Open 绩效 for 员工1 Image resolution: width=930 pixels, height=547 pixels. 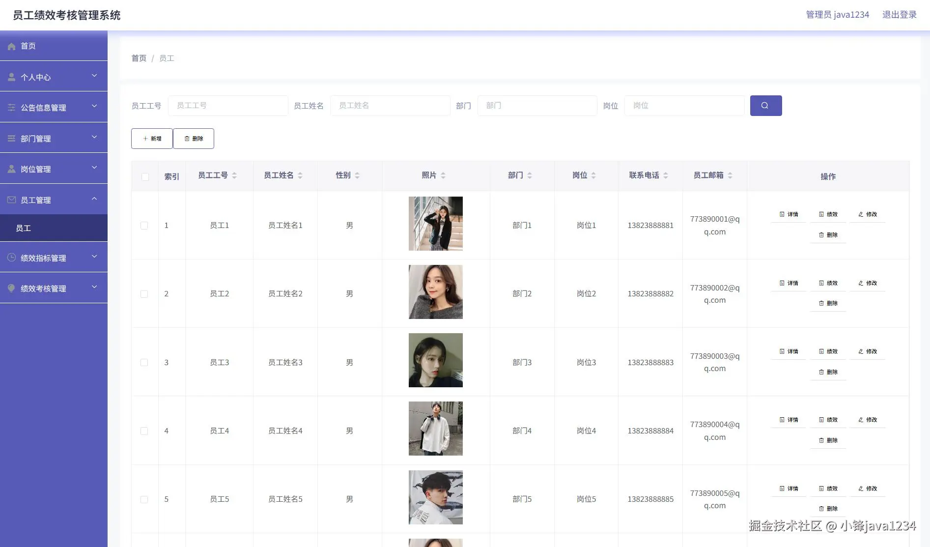point(828,214)
